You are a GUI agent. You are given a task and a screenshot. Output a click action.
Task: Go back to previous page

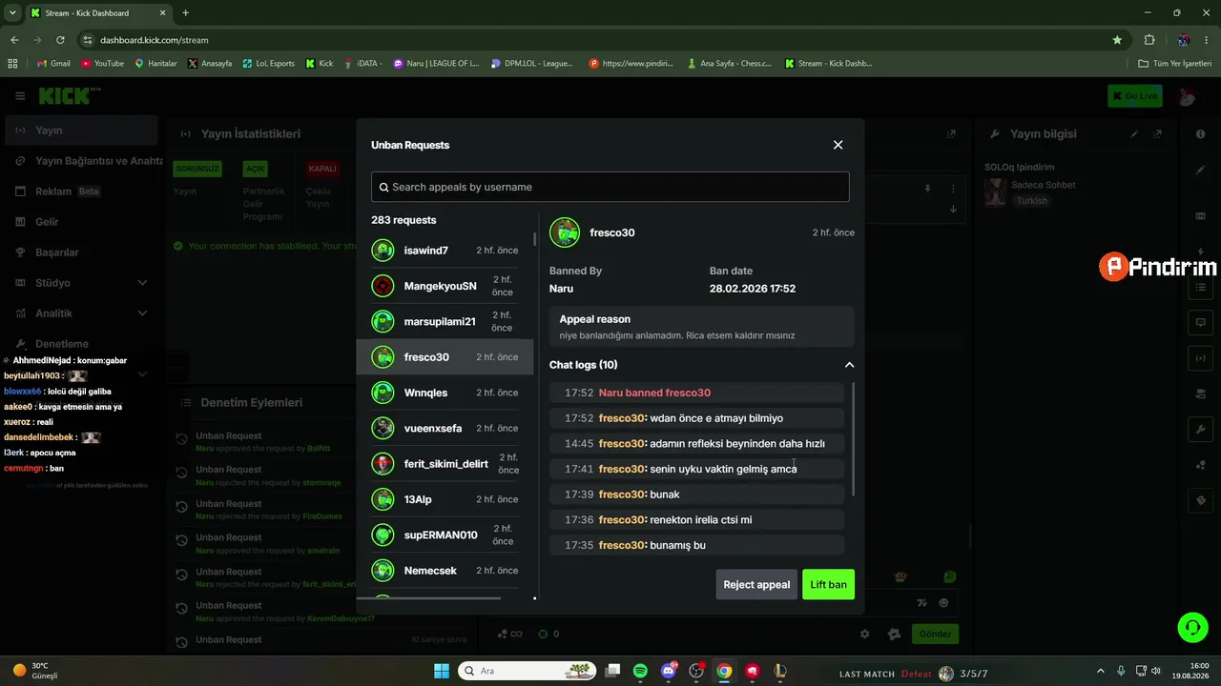point(14,40)
